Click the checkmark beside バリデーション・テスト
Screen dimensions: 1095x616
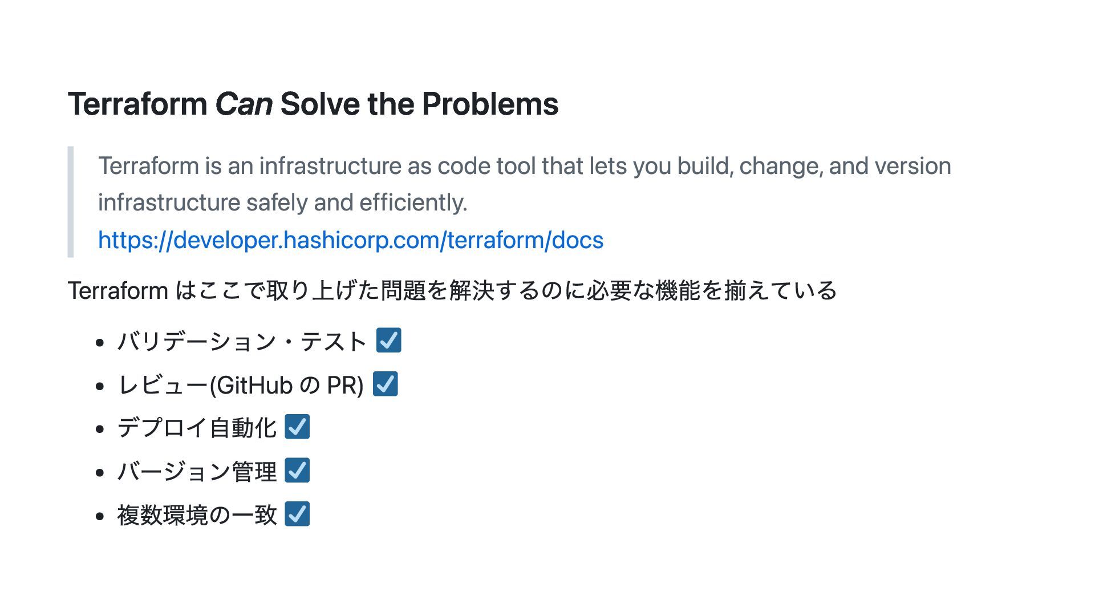tap(389, 341)
